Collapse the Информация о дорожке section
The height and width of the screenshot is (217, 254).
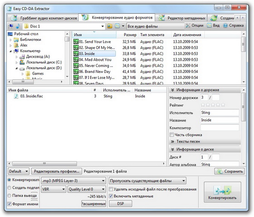(172, 90)
